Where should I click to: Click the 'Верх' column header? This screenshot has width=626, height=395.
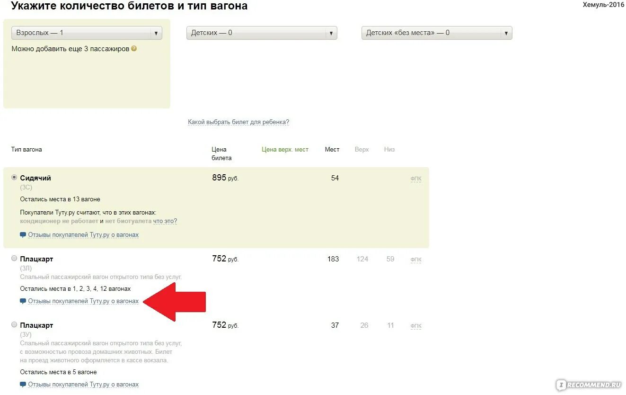[361, 150]
